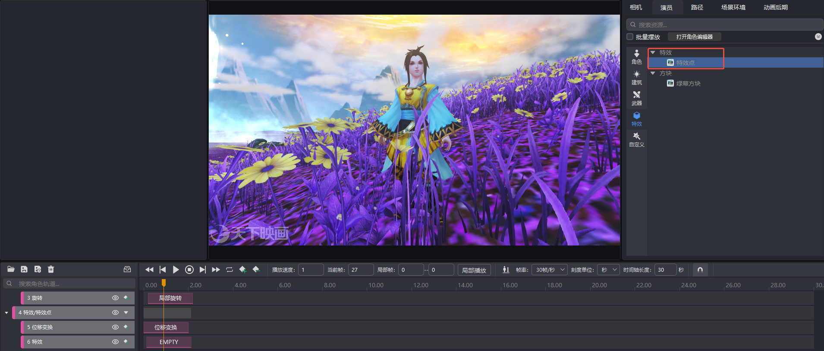Click the inbox tray icon above track list
The width and height of the screenshot is (824, 351).
coord(127,269)
